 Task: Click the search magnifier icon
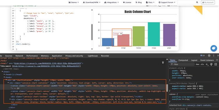point(197,2)
